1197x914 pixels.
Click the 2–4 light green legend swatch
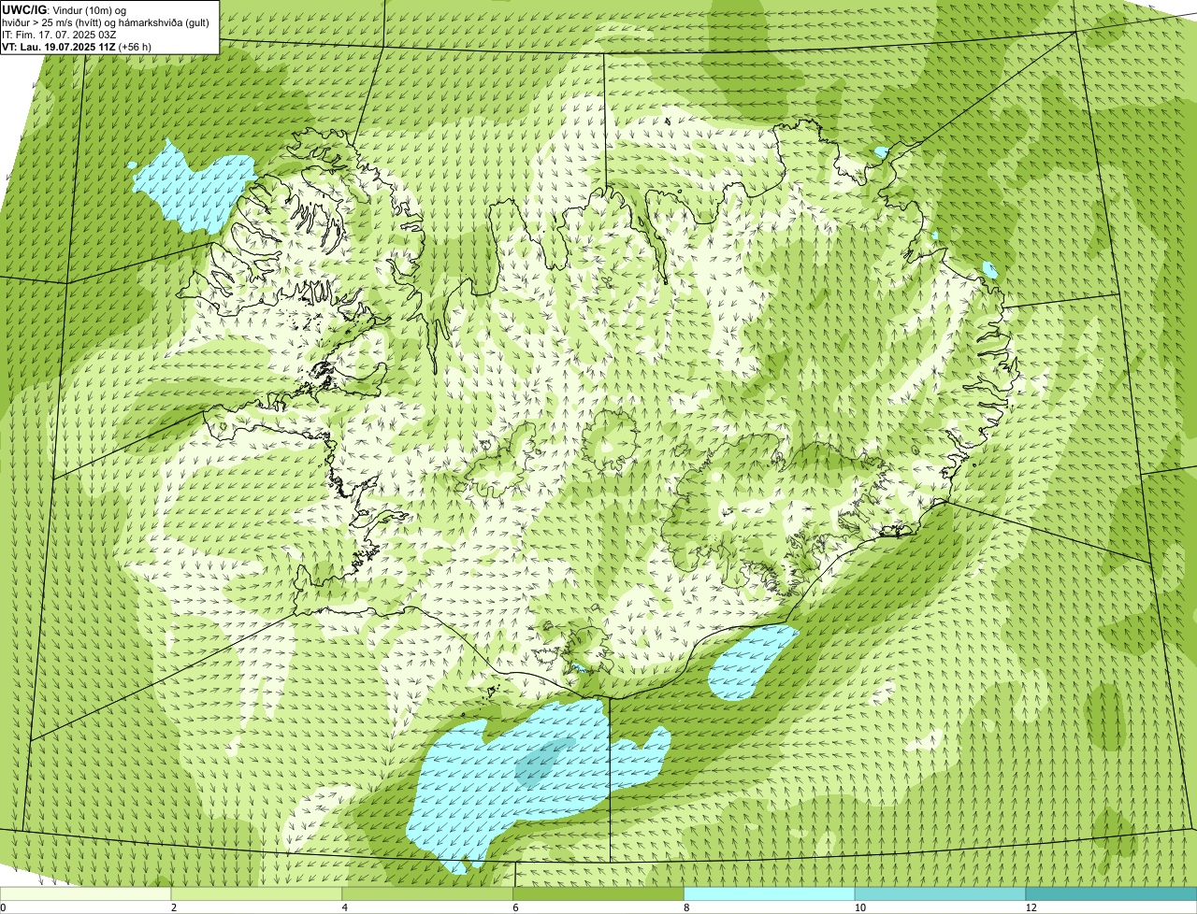pos(256,893)
